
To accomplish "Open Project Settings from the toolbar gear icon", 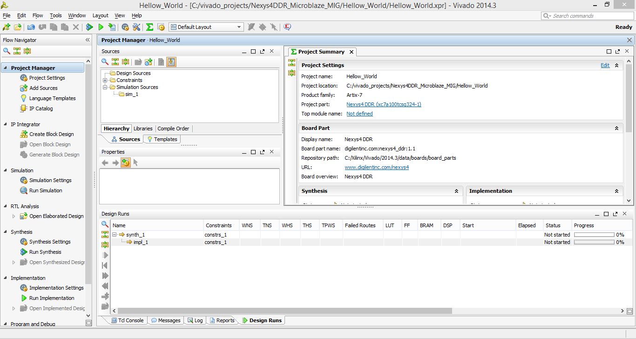I will (125, 27).
